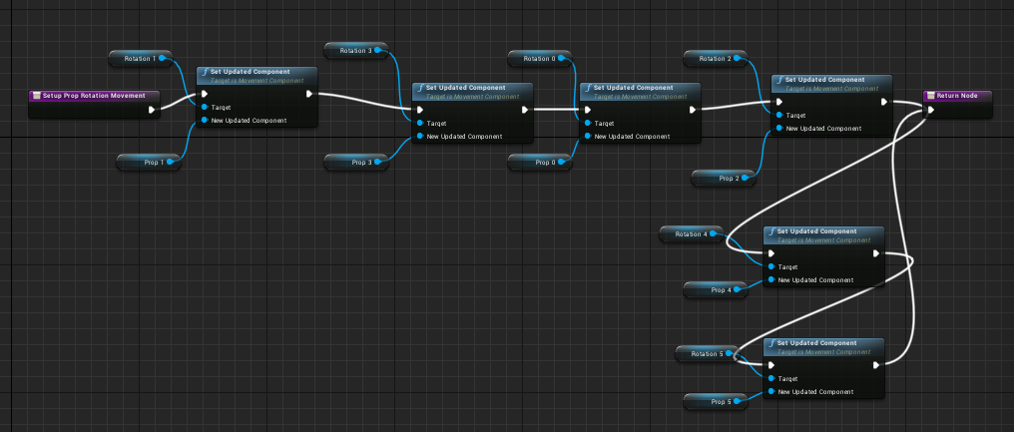Select the Rotation 3 variable node
The height and width of the screenshot is (432, 1014).
tap(355, 51)
